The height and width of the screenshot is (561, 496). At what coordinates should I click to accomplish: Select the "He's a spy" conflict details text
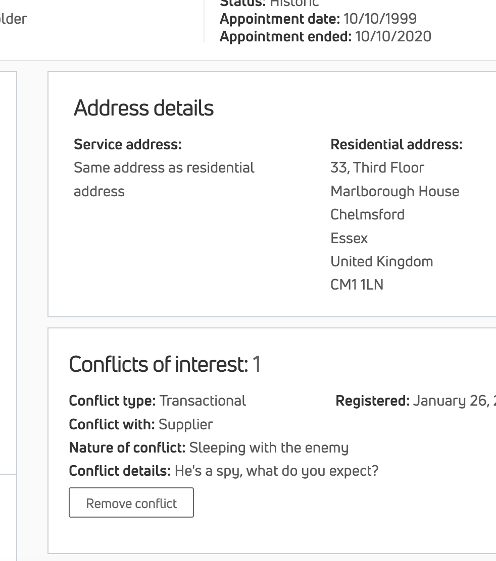(x=276, y=471)
